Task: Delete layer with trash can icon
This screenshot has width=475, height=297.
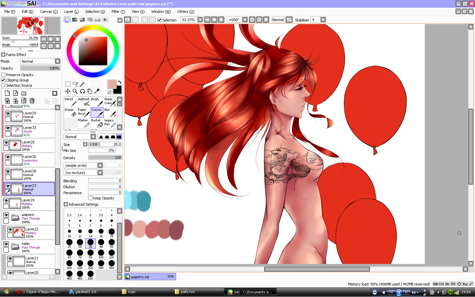Action: 32,101
